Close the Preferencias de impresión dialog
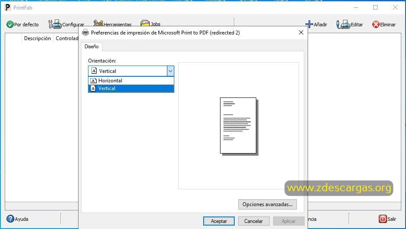The image size is (406, 229). point(301,32)
